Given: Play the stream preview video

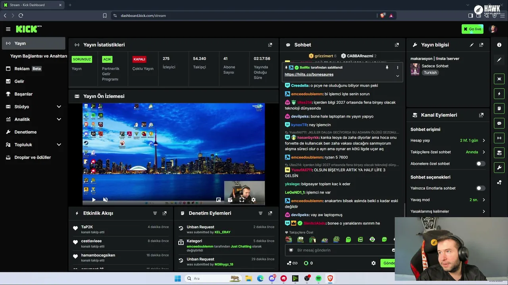Looking at the screenshot, I should click(x=94, y=200).
